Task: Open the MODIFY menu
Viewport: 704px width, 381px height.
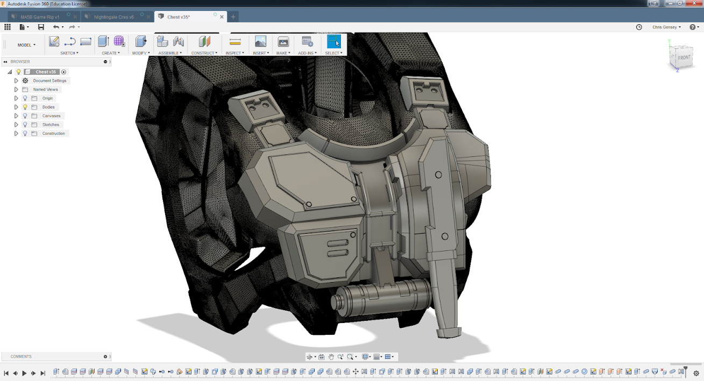Action: click(141, 53)
